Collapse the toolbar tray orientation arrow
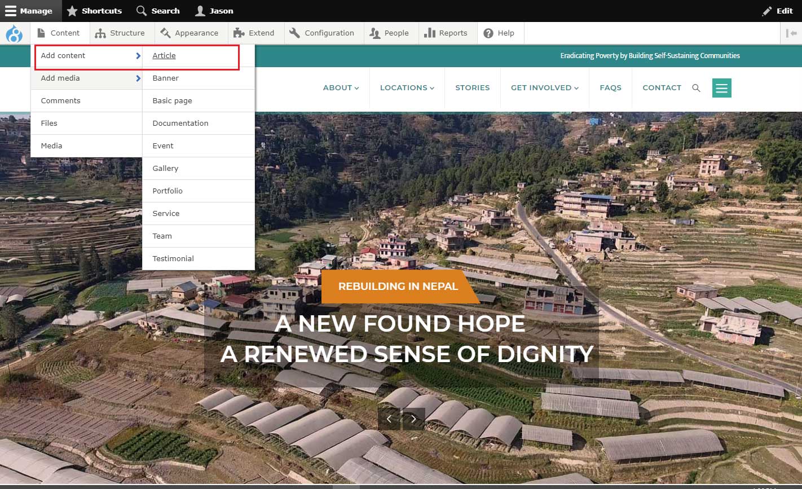 click(791, 33)
